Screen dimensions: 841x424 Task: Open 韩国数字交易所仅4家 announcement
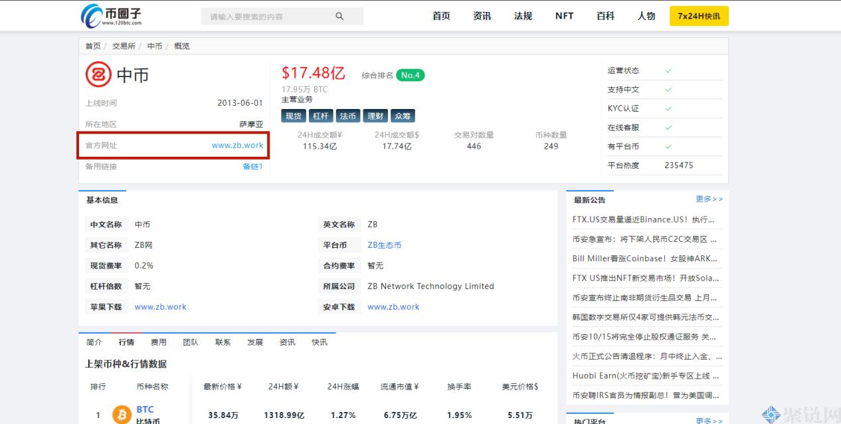(646, 317)
